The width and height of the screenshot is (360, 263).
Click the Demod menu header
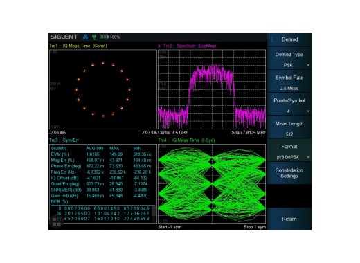pos(289,39)
